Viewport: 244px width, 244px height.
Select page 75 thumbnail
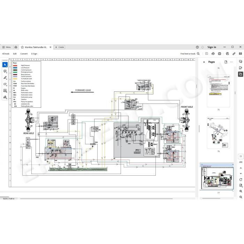click(218, 91)
